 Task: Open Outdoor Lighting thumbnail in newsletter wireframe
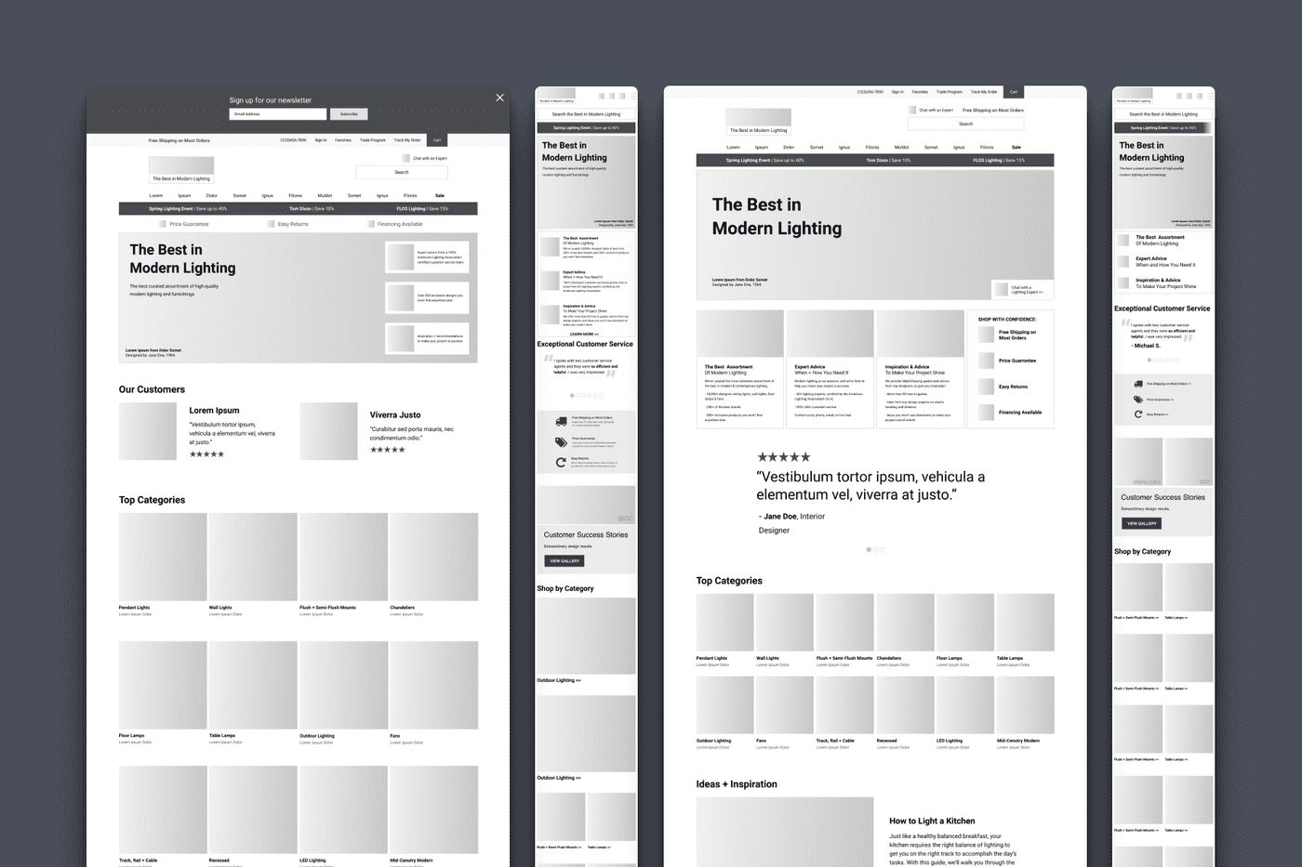[343, 685]
